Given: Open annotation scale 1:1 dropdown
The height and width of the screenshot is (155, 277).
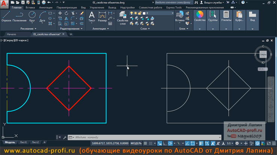Looking at the screenshot, I should pyautogui.click(x=230, y=143).
